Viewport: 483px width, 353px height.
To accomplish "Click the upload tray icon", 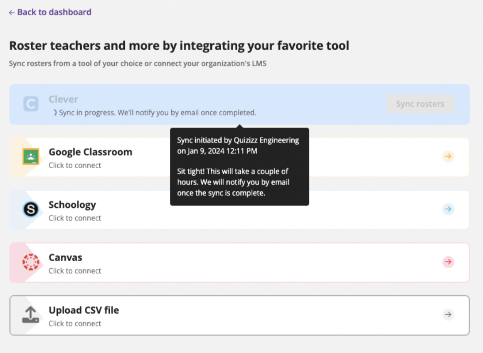I will click(x=30, y=314).
